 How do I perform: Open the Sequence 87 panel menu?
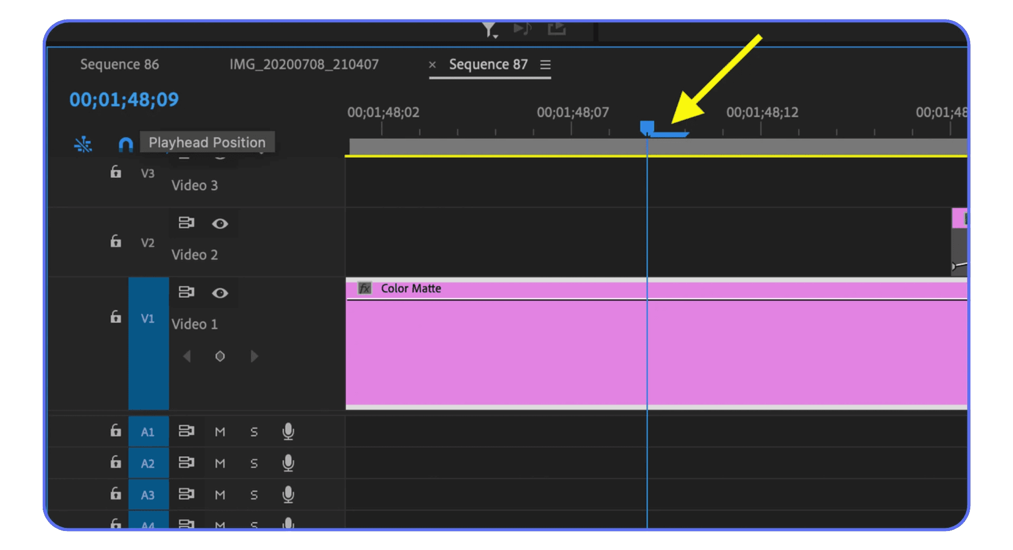tap(546, 64)
